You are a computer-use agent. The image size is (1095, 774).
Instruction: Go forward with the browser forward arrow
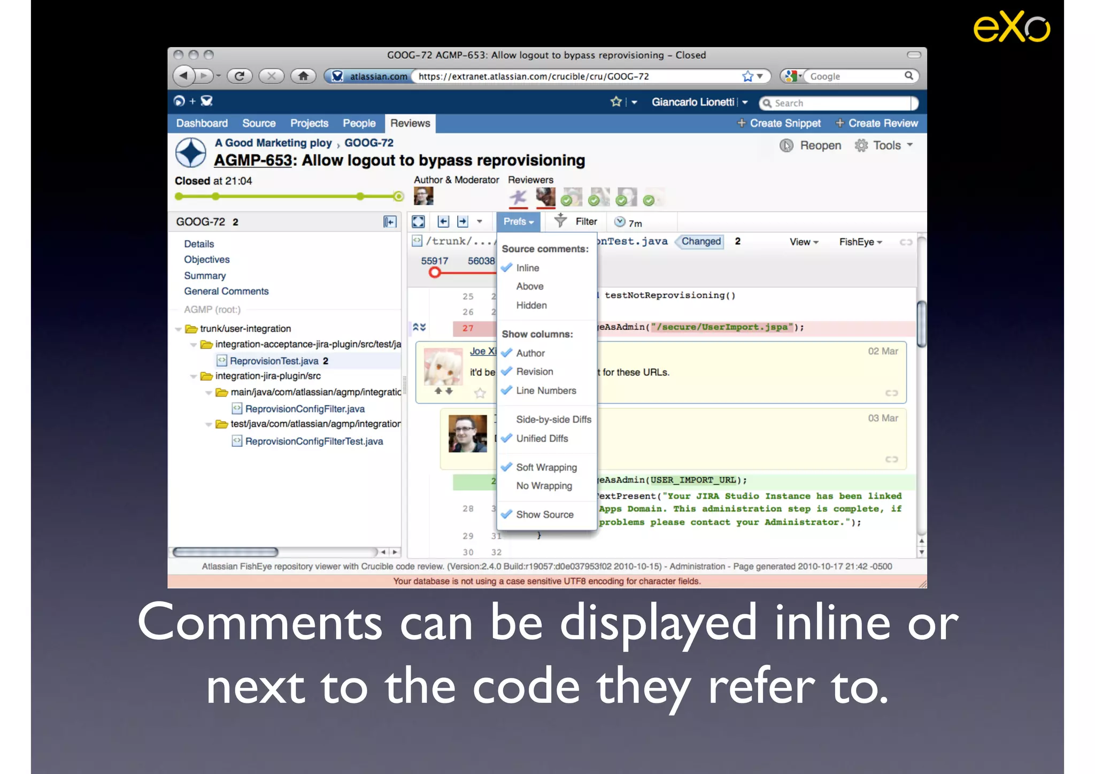point(204,76)
